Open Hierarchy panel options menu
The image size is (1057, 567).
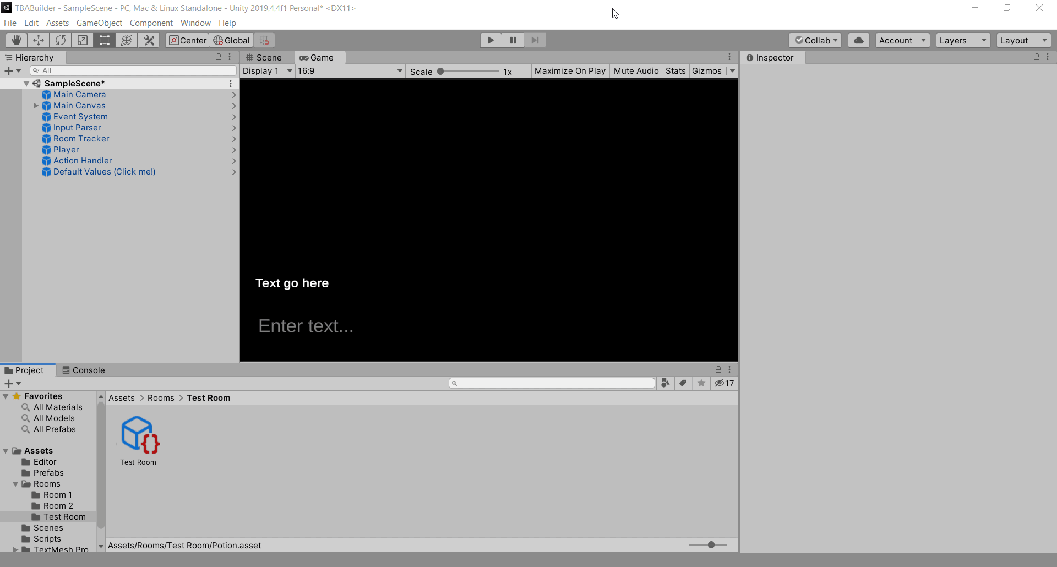(230, 57)
